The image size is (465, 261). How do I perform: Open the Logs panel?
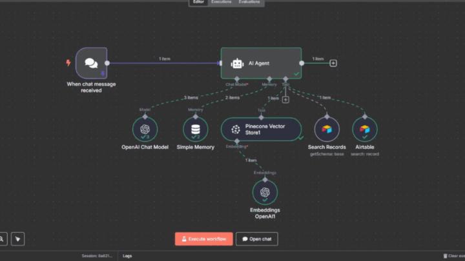click(x=127, y=256)
